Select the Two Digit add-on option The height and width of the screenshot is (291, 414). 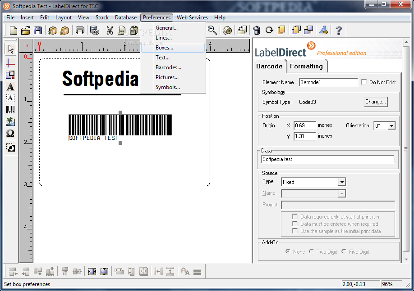click(x=312, y=251)
